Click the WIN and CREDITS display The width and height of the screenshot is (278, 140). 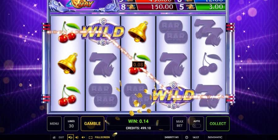[x=138, y=124]
